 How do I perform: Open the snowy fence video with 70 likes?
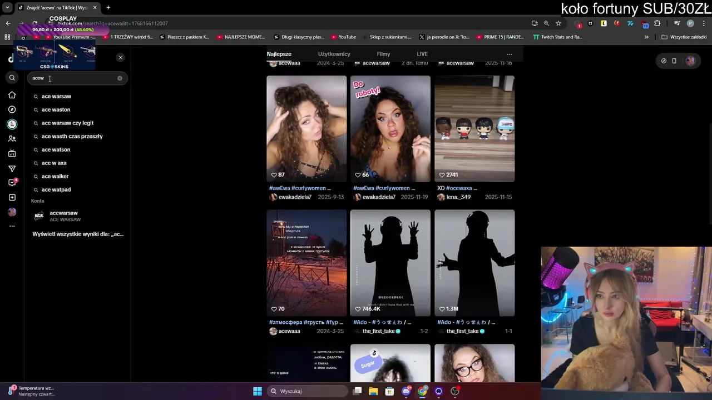[x=306, y=263]
